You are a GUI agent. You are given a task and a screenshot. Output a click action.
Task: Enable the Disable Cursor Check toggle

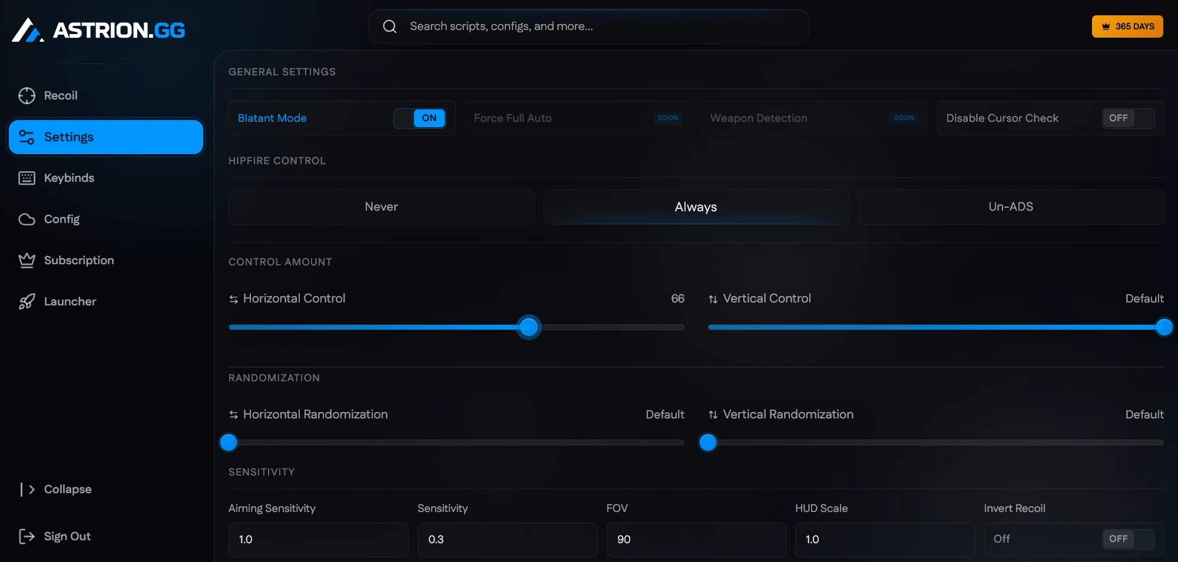click(1127, 118)
